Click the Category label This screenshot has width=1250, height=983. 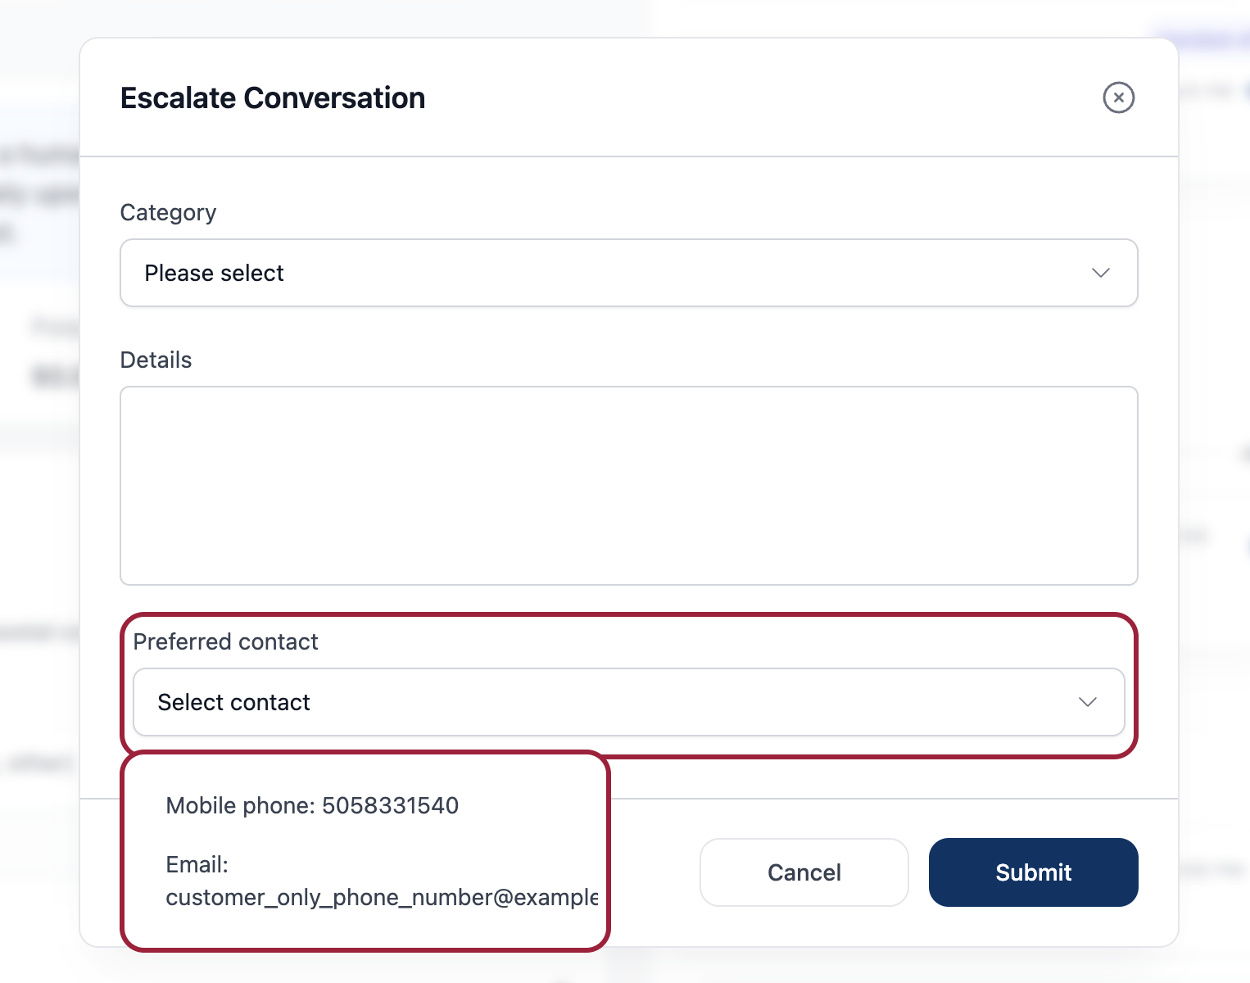coord(168,211)
